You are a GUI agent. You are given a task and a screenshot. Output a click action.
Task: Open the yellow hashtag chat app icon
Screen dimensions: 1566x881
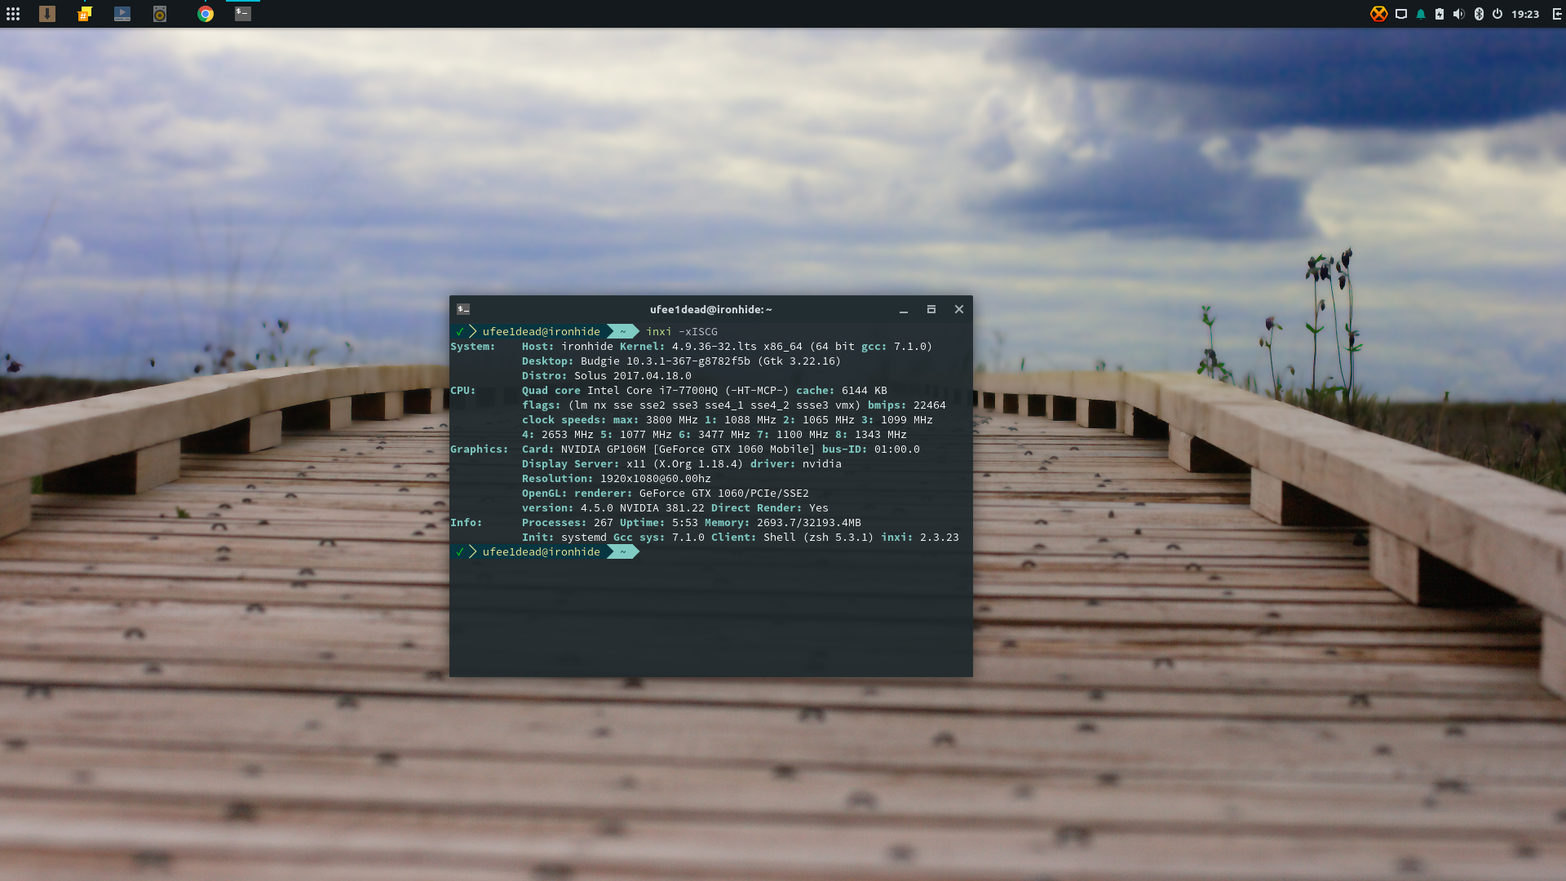point(85,14)
